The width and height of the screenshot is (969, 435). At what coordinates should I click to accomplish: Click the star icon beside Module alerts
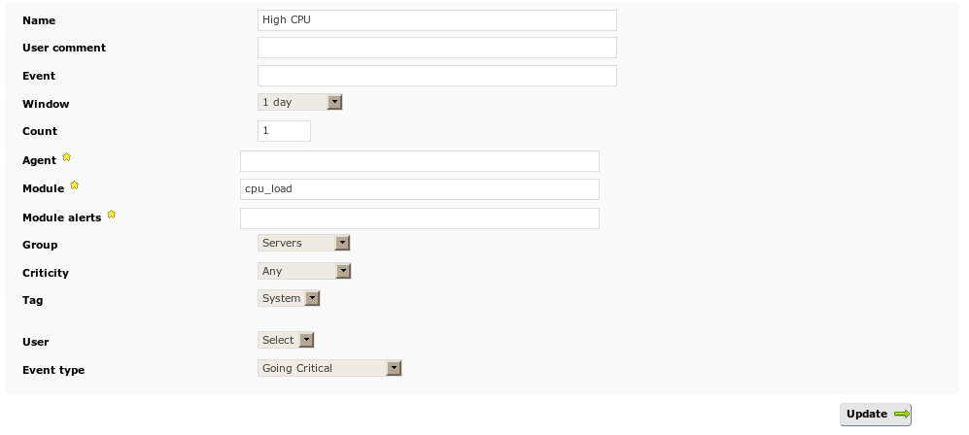(112, 215)
